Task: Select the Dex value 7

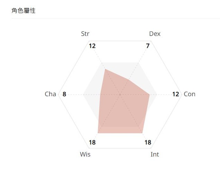Action: (x=148, y=46)
